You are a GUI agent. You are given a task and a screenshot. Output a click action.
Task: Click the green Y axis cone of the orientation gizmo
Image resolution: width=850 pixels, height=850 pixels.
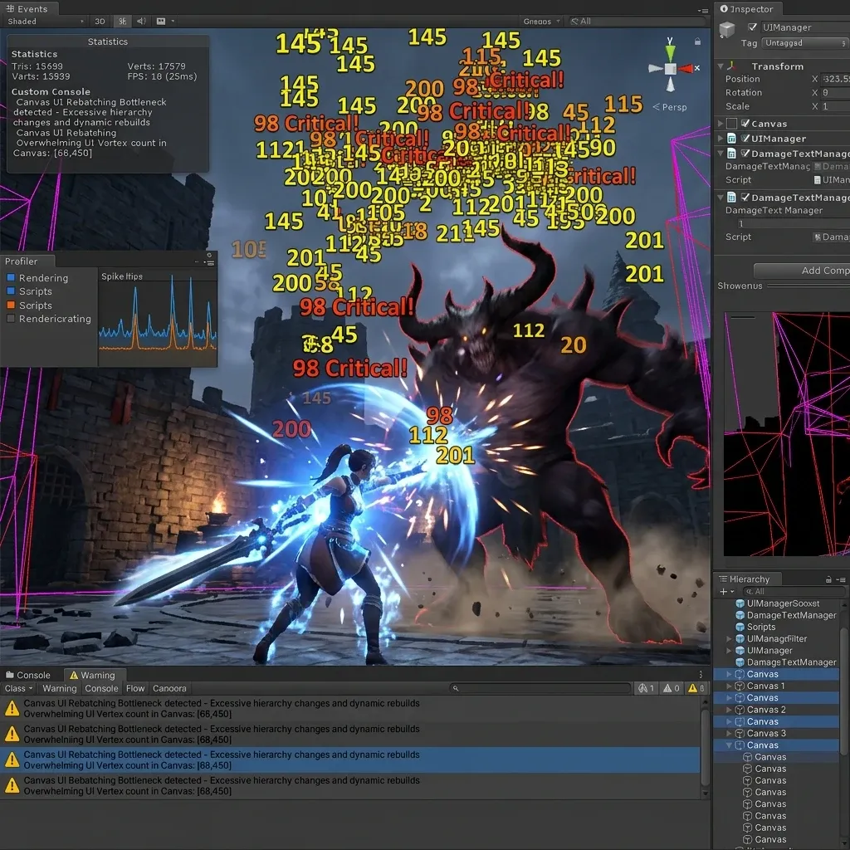tap(671, 52)
